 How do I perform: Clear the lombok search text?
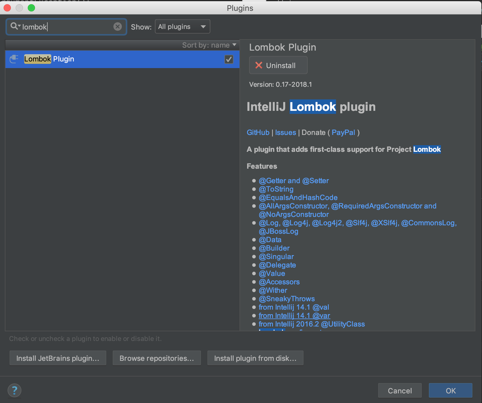(118, 27)
